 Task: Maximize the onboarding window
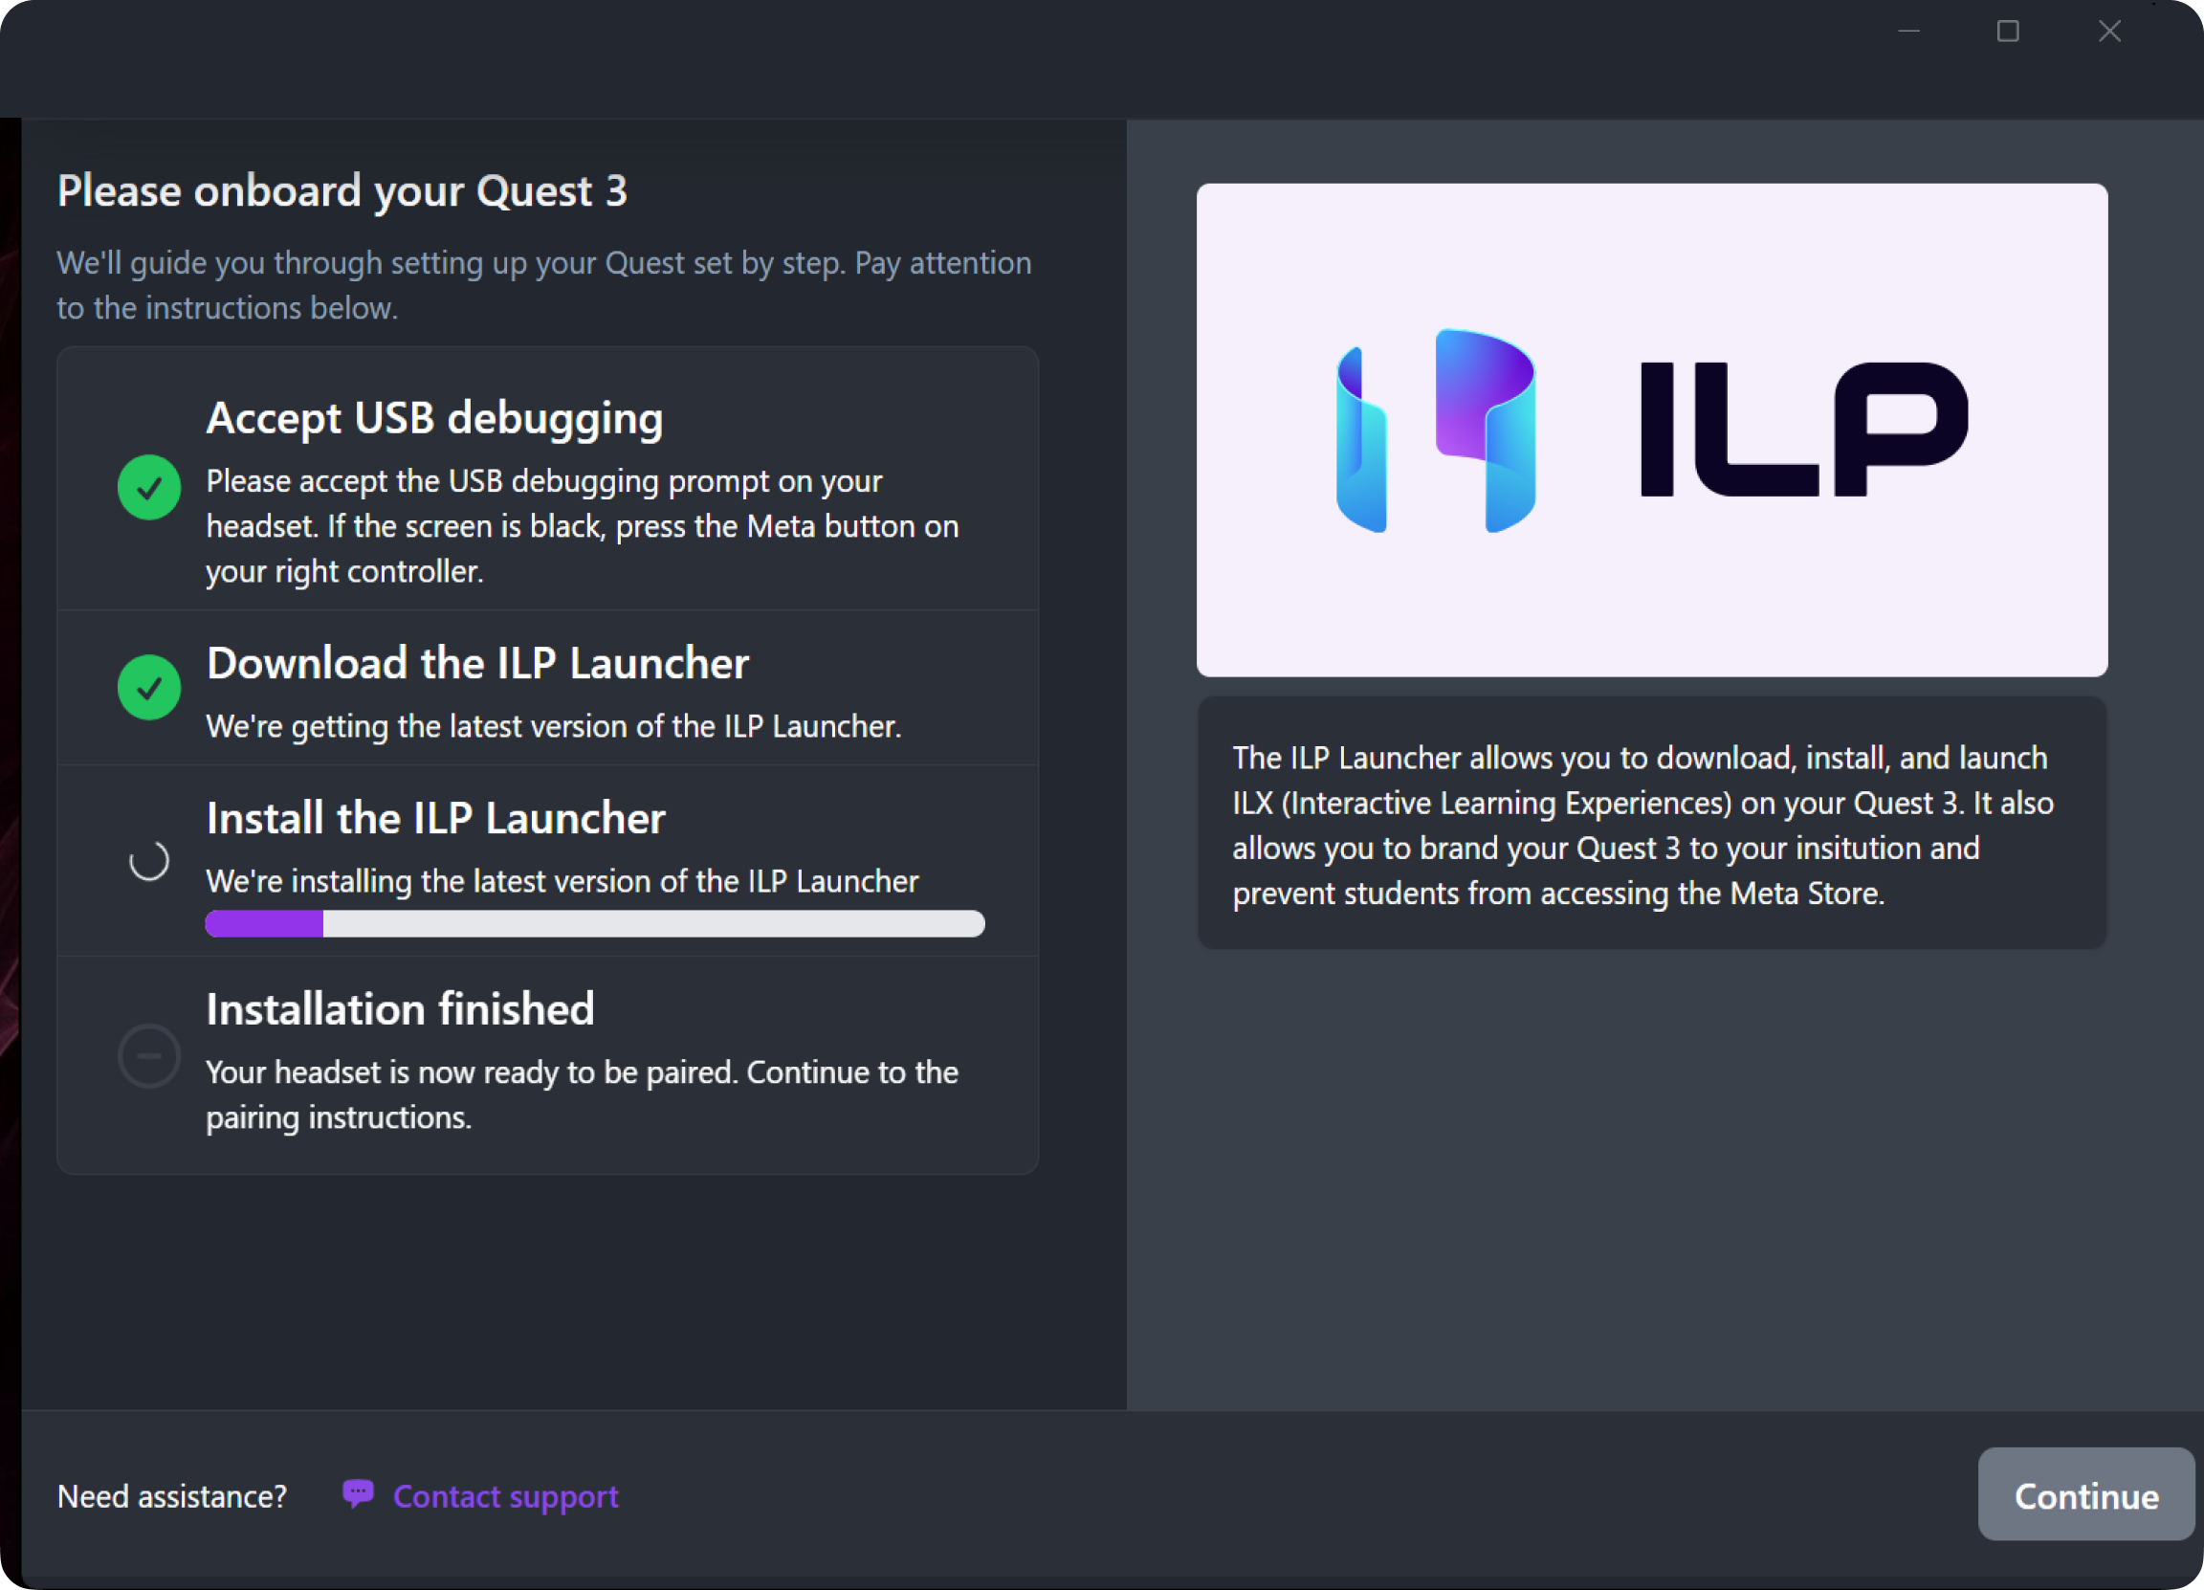click(x=2008, y=32)
